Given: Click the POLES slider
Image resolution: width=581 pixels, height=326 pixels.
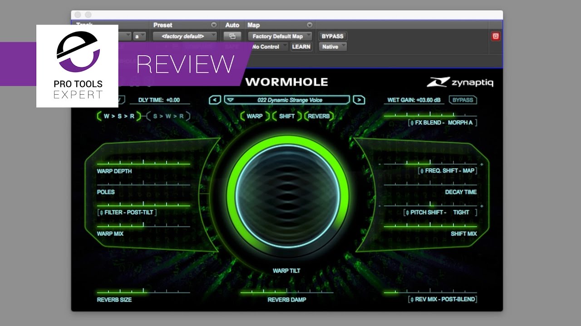Looking at the screenshot, I should pos(143,184).
